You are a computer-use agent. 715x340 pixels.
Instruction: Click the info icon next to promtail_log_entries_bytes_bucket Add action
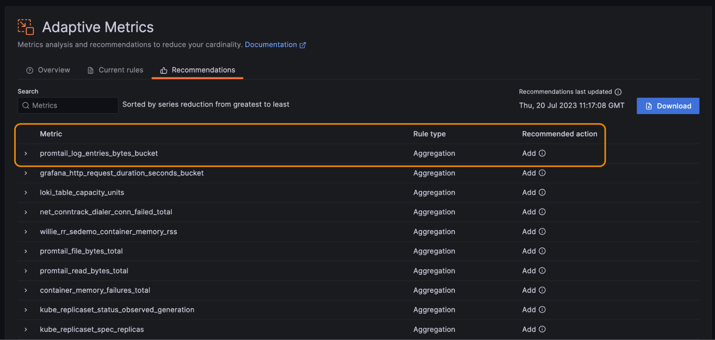(543, 153)
